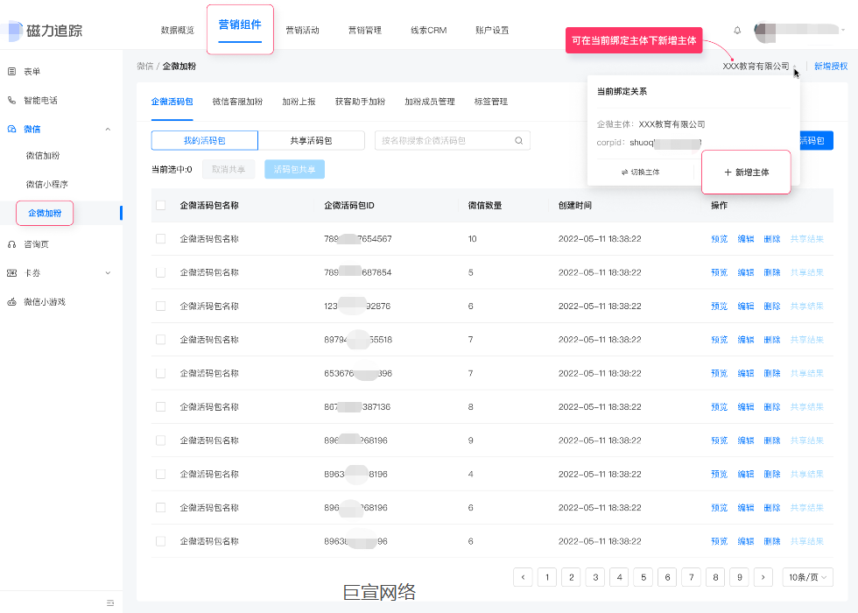This screenshot has height=613, width=858.
Task: Check the row with WeChat count 4
Action: (160, 474)
